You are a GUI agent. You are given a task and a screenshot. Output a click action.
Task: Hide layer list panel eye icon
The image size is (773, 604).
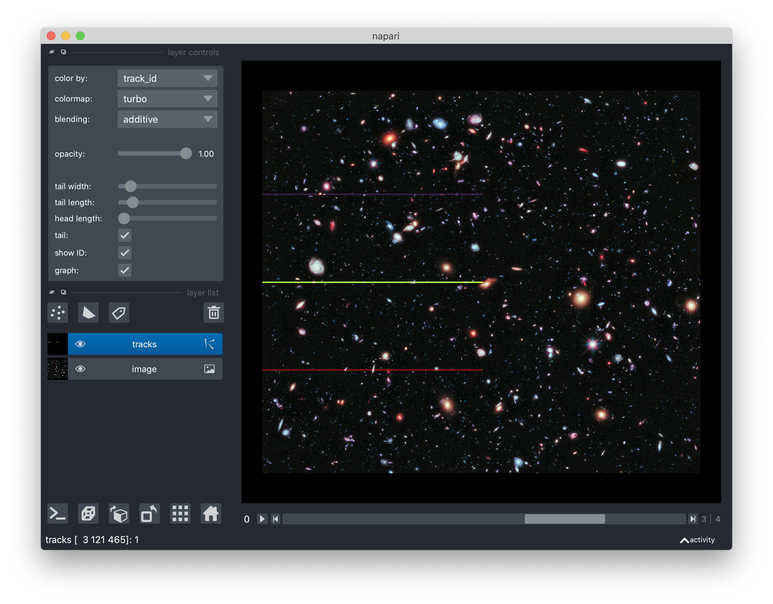(x=52, y=292)
